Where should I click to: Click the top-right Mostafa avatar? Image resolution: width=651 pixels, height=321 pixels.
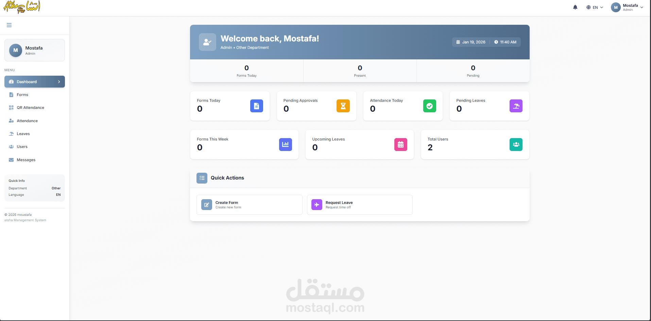(x=616, y=7)
